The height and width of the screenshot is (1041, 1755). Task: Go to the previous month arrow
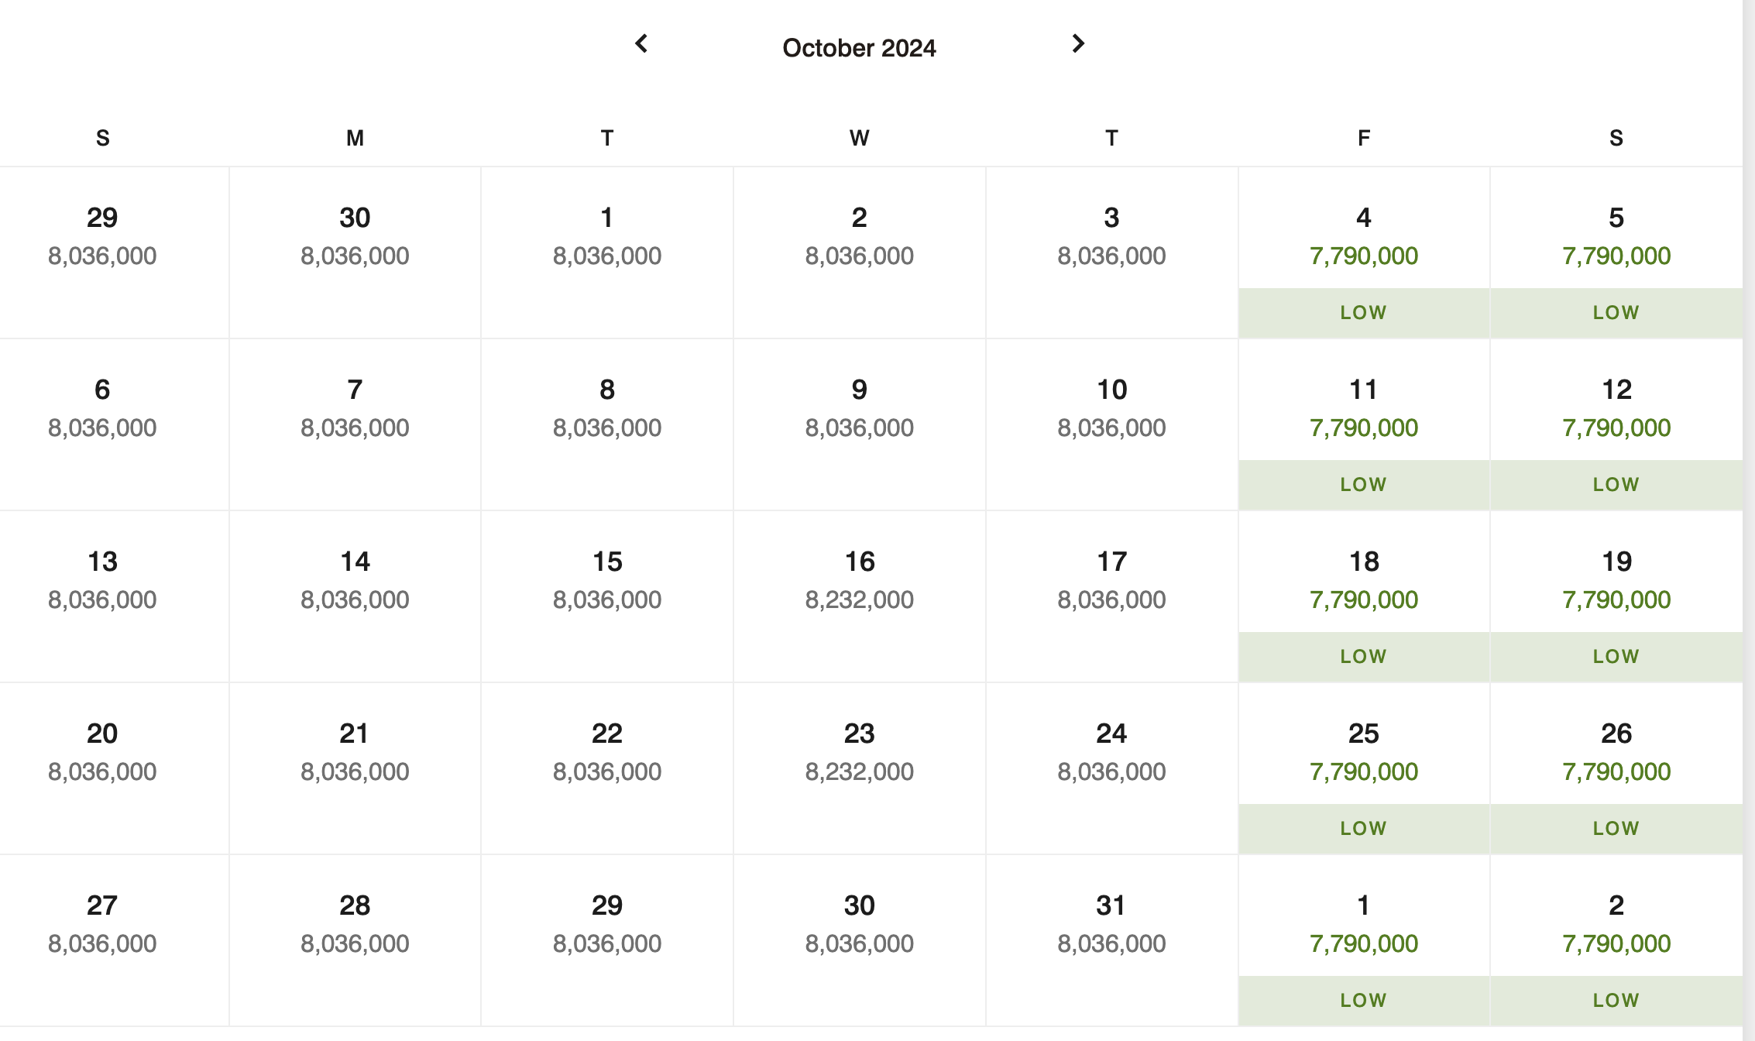641,43
